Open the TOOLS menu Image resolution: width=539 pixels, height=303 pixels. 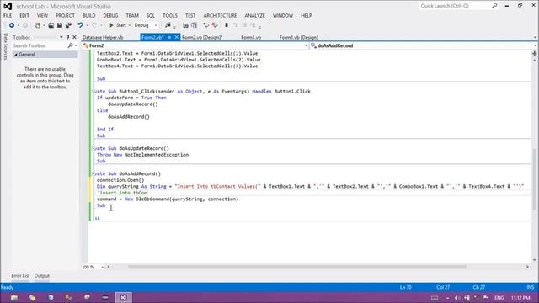(170, 15)
